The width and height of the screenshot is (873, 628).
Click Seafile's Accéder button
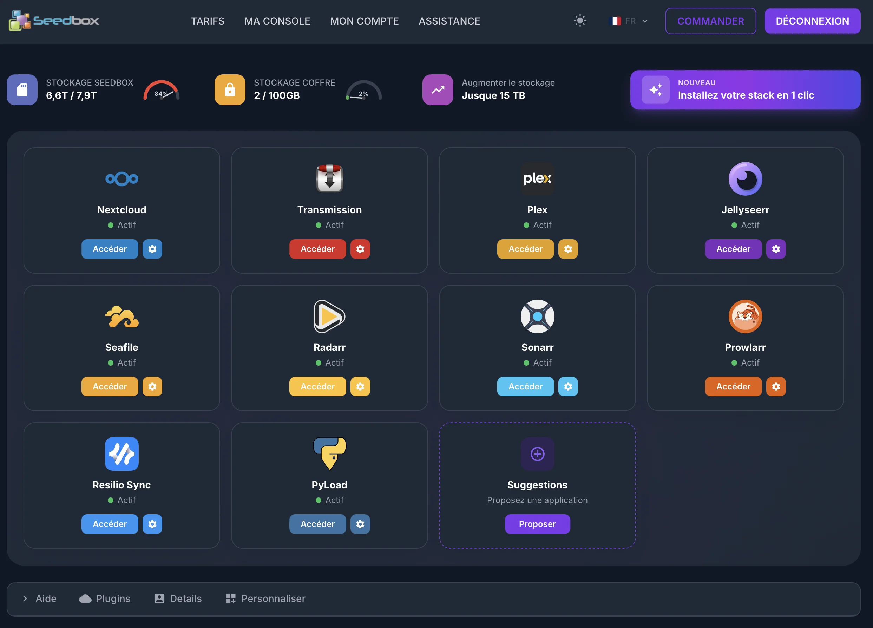click(110, 387)
